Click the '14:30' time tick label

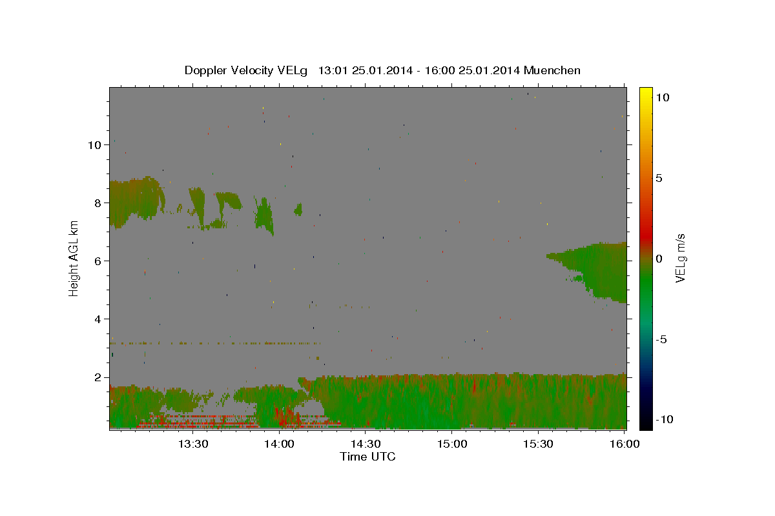click(366, 444)
